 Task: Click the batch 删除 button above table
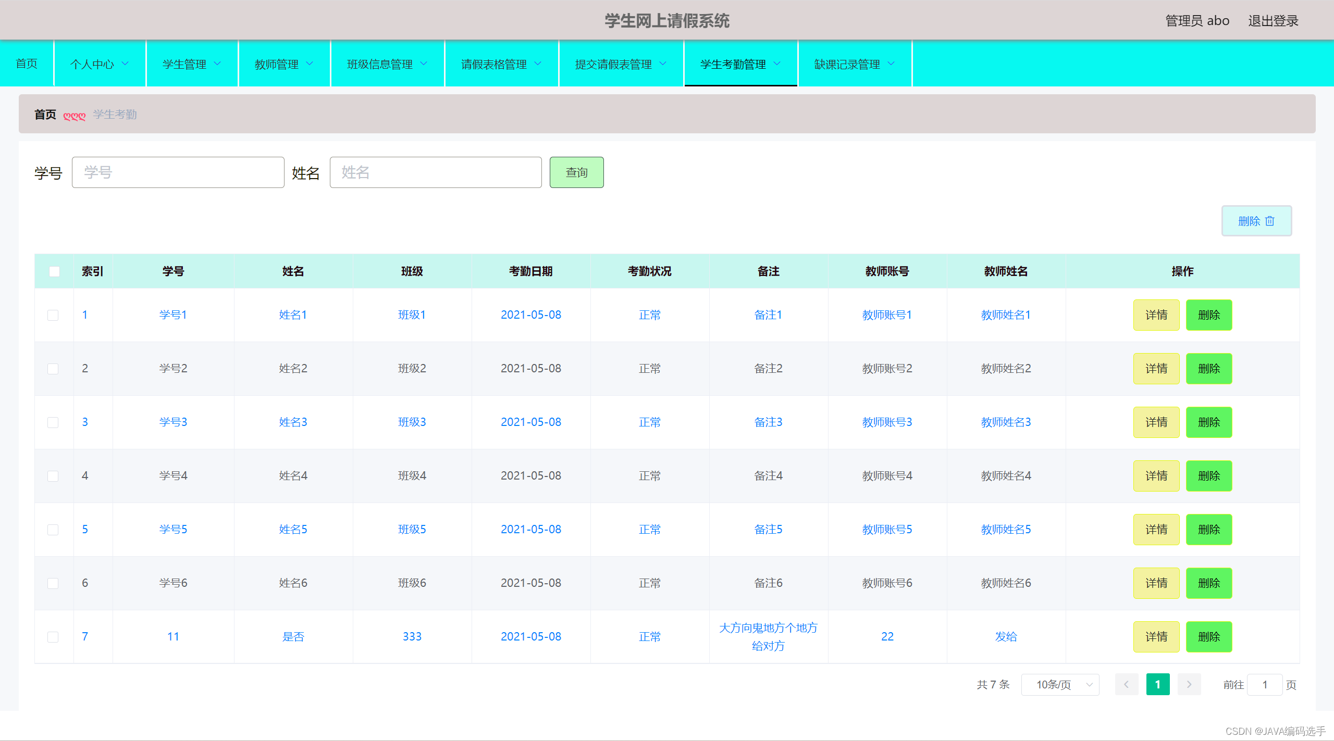pos(1256,221)
